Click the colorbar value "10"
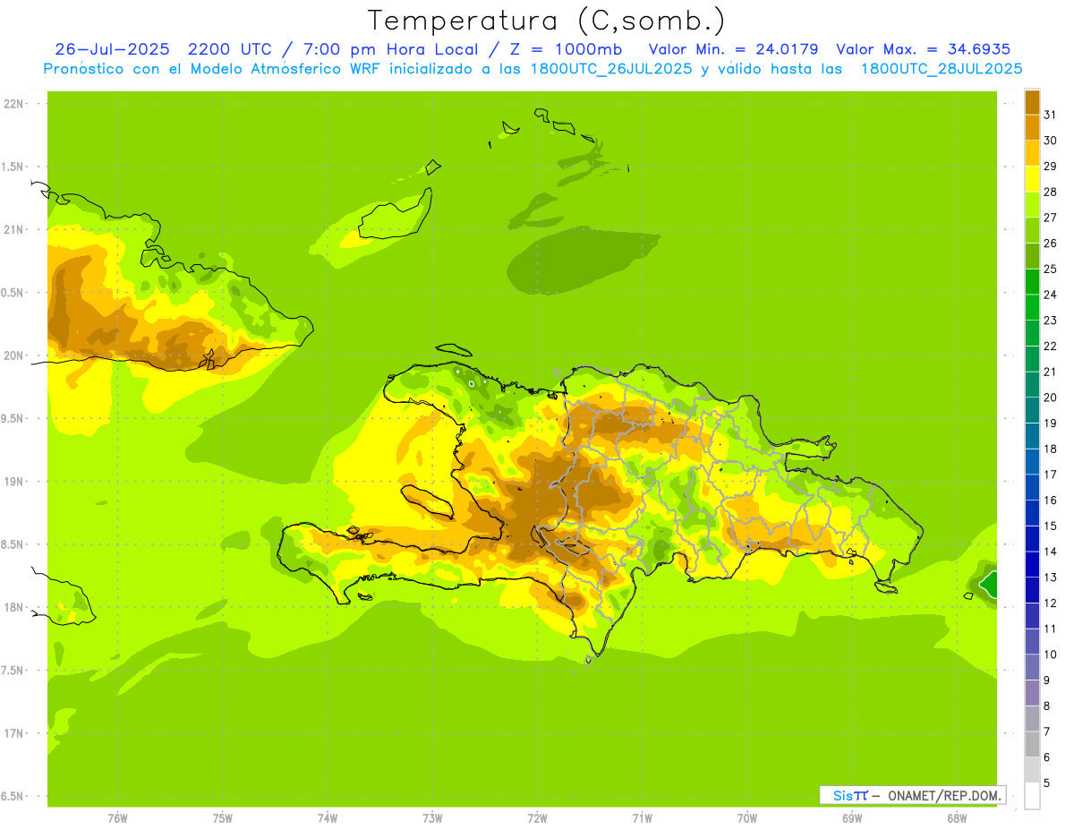Image resolution: width=1074 pixels, height=830 pixels. tap(1050, 655)
